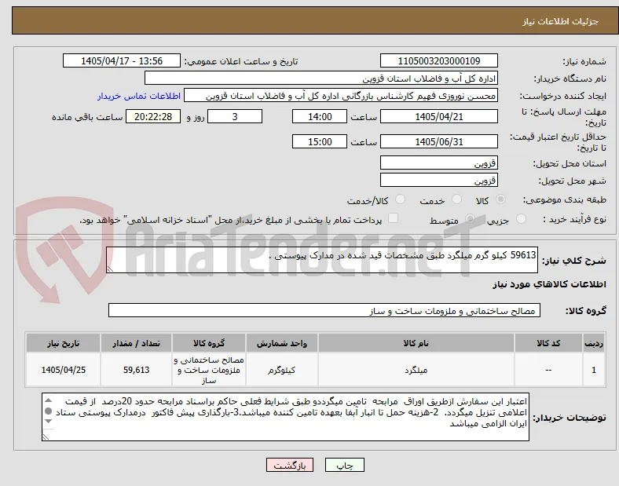Select the خدمت radio button
The image size is (619, 486).
pyautogui.click(x=456, y=199)
